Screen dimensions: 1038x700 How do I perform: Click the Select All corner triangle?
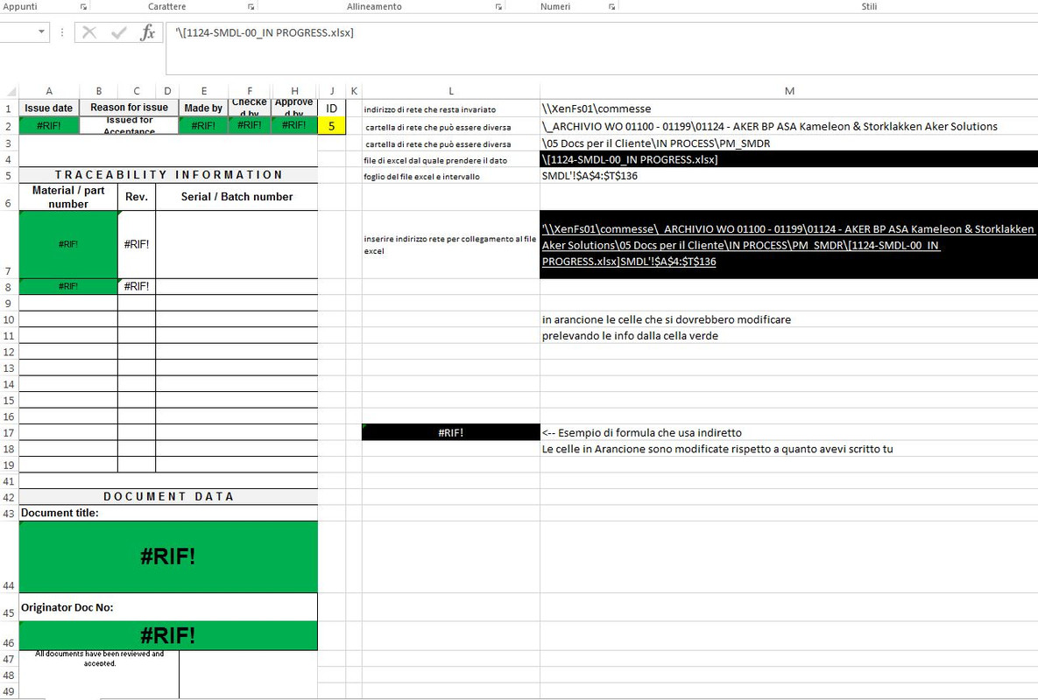tap(11, 92)
